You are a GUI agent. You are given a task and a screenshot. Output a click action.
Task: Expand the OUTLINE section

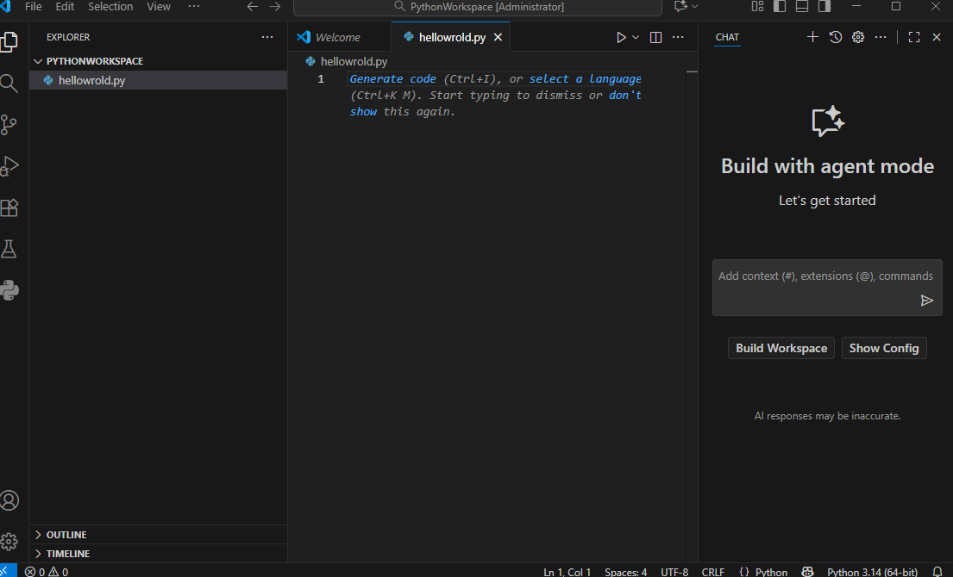pyautogui.click(x=158, y=535)
